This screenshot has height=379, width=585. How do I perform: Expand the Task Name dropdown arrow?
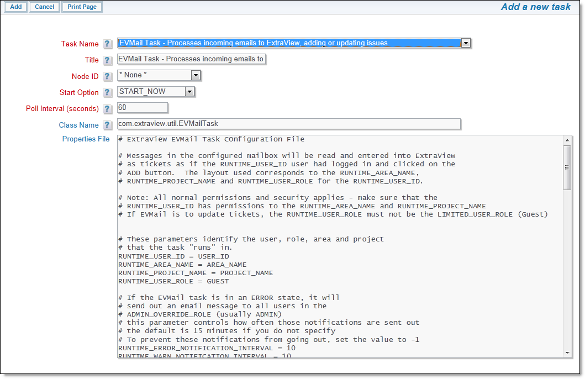(466, 43)
